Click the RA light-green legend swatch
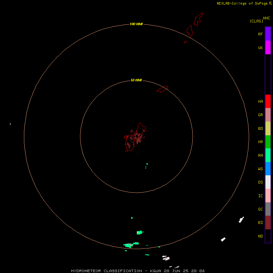This screenshot has height=273, width=273. tap(268, 155)
